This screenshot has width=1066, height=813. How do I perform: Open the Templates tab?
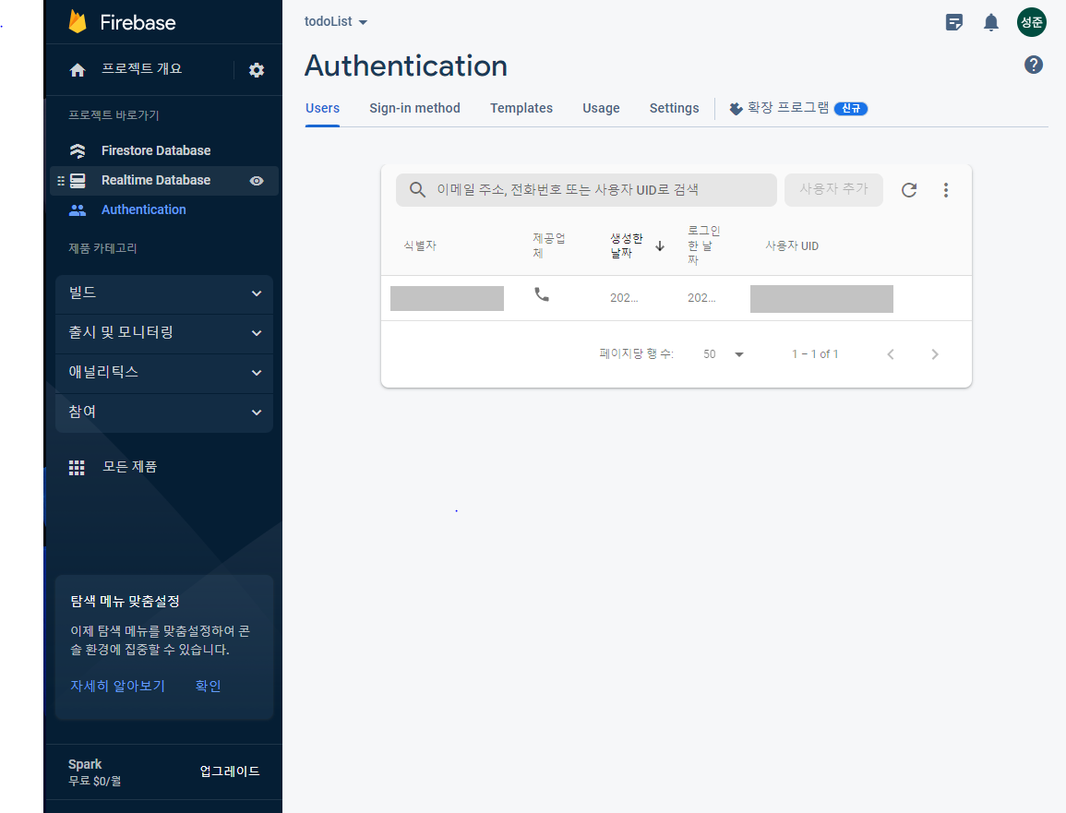[521, 108]
